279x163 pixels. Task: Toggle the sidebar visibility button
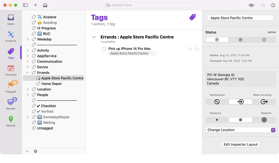click(26, 5)
